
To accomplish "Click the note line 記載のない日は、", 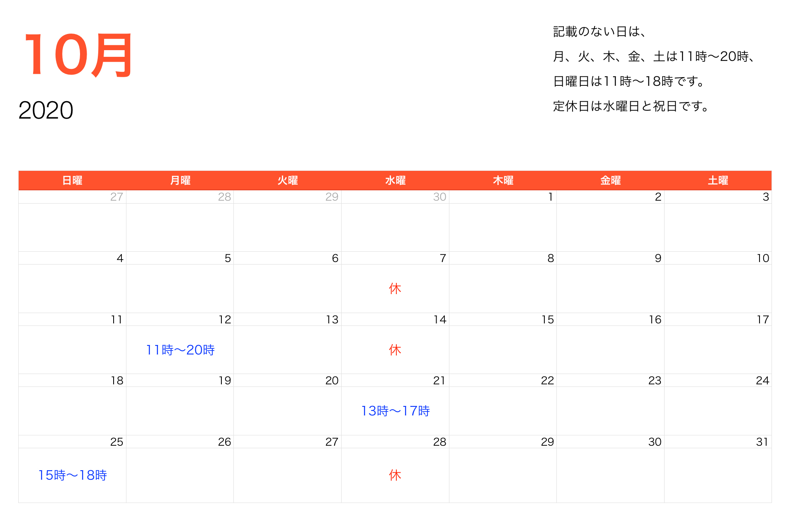I will (599, 32).
